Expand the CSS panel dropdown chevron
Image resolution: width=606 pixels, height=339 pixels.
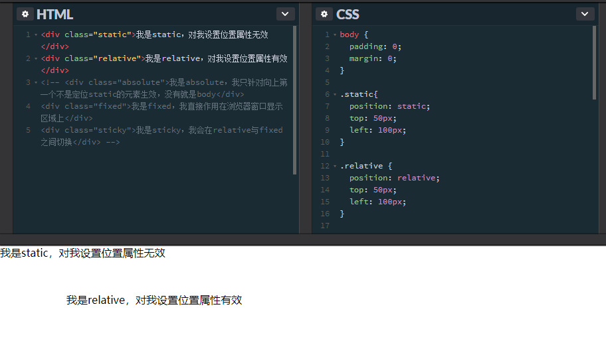point(585,15)
